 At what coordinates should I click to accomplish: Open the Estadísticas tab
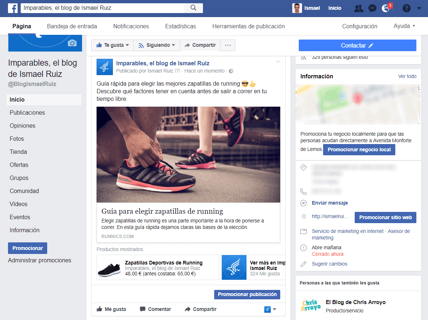180,26
